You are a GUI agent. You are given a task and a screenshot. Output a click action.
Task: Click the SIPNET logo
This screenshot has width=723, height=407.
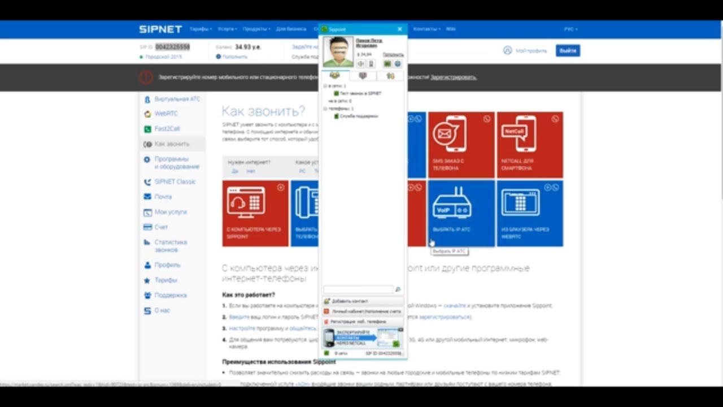160,29
